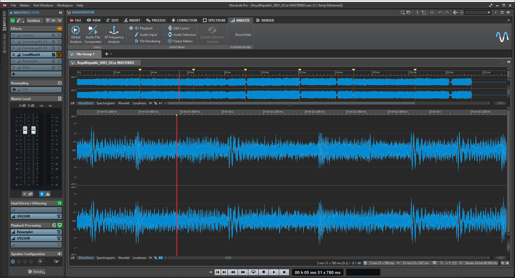
Task: Select the Audio Selection monitoring option
Action: coord(165,34)
